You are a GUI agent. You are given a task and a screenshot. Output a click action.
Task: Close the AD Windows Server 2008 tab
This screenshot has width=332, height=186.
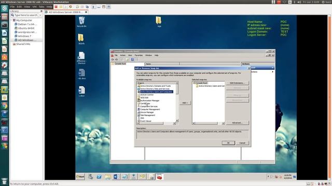click(x=86, y=12)
